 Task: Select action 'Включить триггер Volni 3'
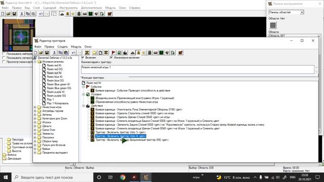tap(120, 132)
